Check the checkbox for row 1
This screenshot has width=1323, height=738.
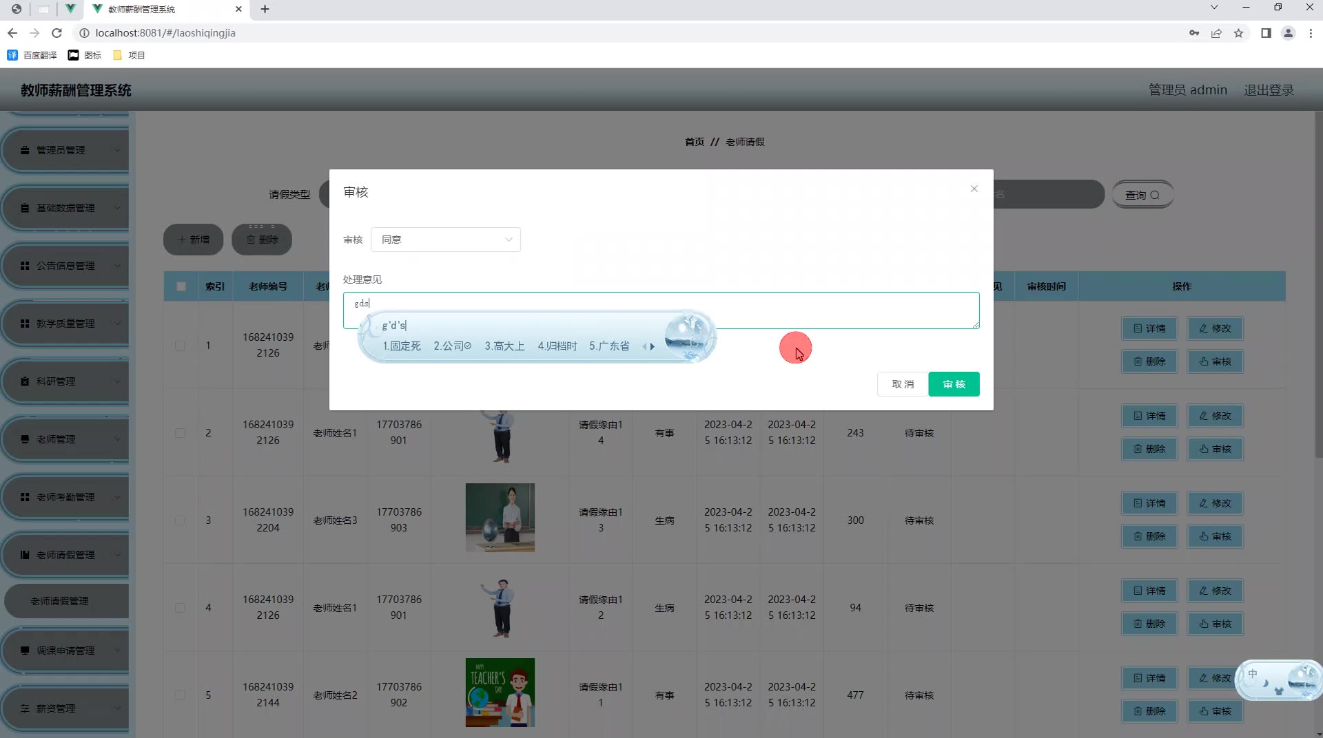coord(180,346)
